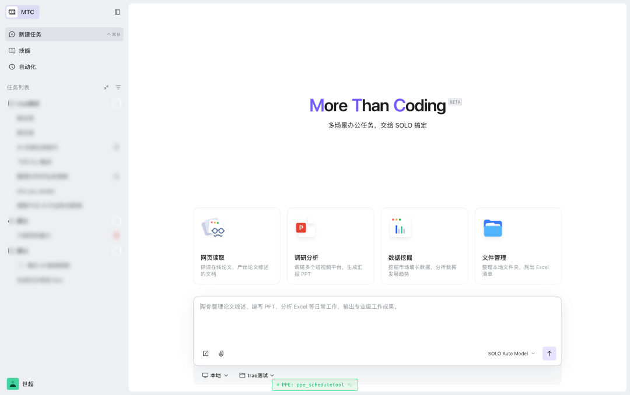Click the 多场景办公任务，交给 SOLO 搞定 subtitle
Image resolution: width=630 pixels, height=395 pixels.
377,126
